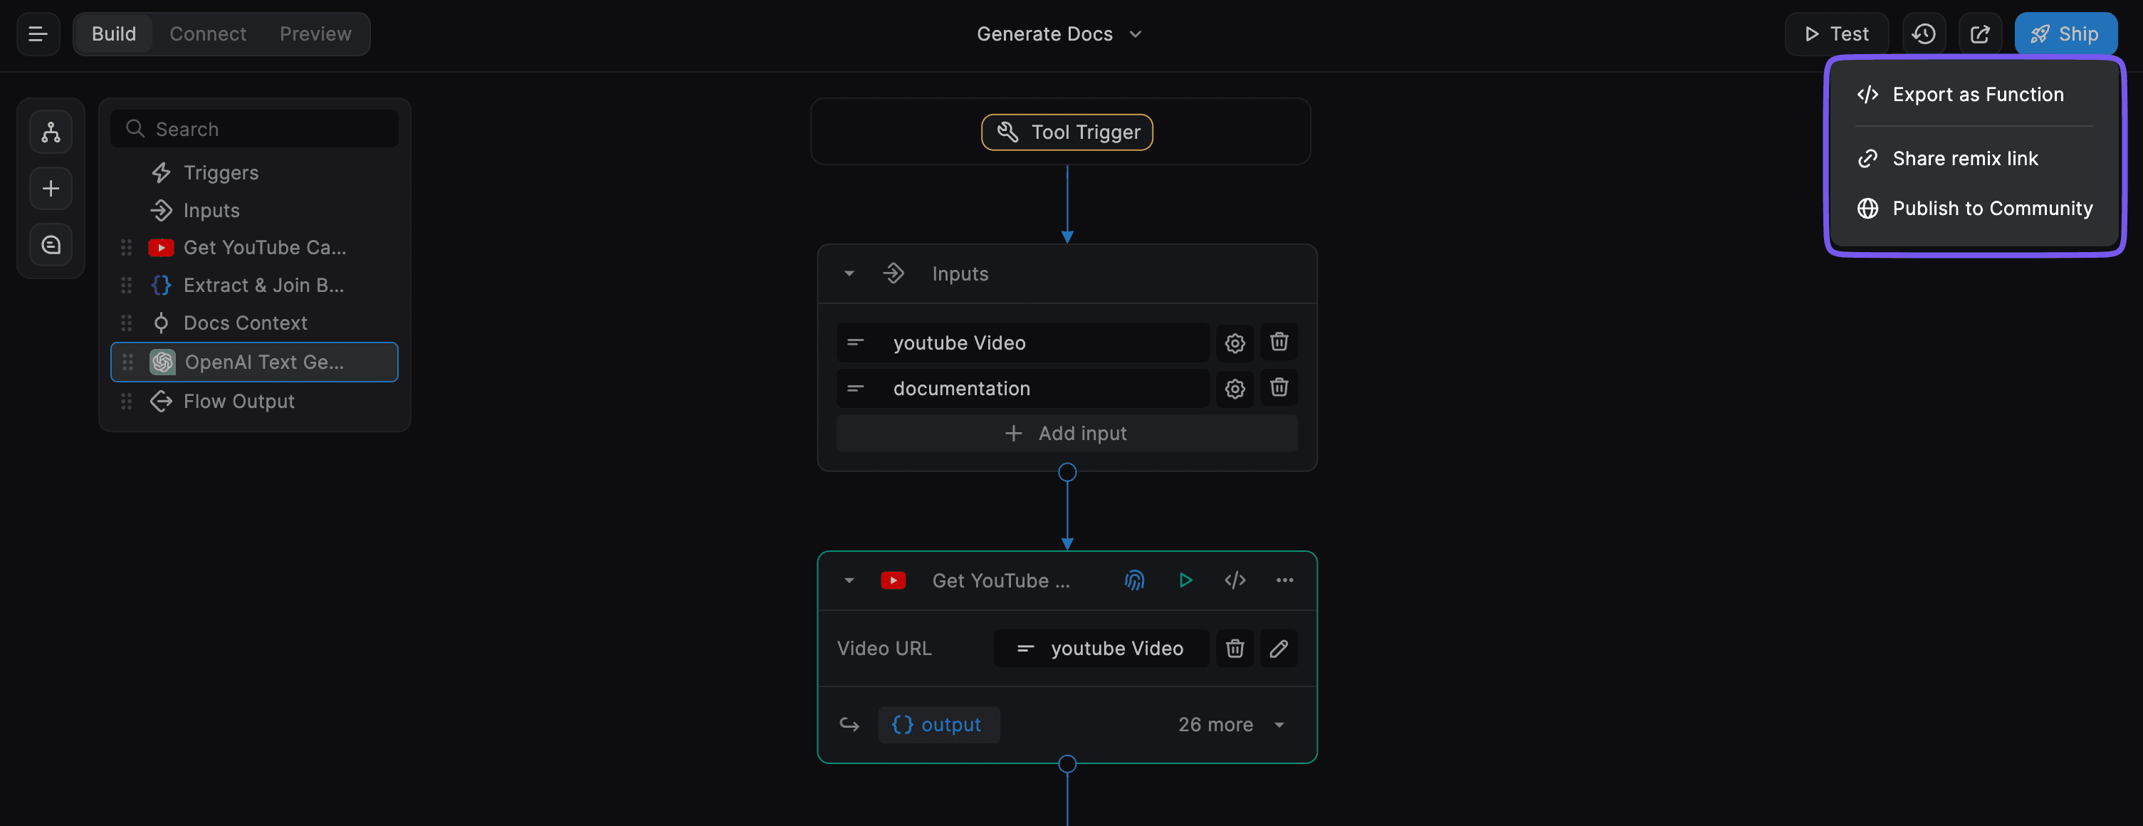Open the chat bubble icon in left rail
Image resolution: width=2143 pixels, height=826 pixels.
click(51, 246)
